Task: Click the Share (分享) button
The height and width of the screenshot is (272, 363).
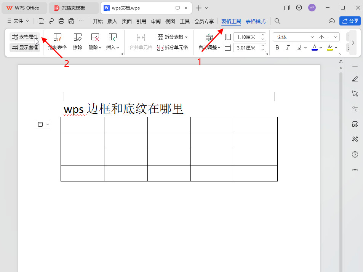Action: tap(350, 21)
